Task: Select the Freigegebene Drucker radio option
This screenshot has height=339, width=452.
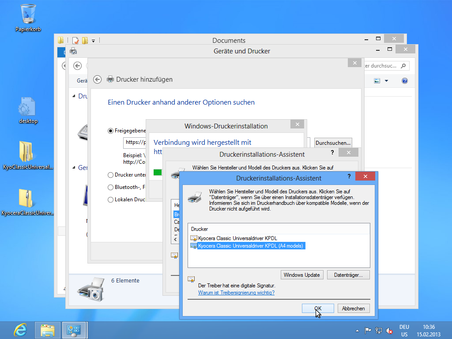Action: pyautogui.click(x=110, y=131)
